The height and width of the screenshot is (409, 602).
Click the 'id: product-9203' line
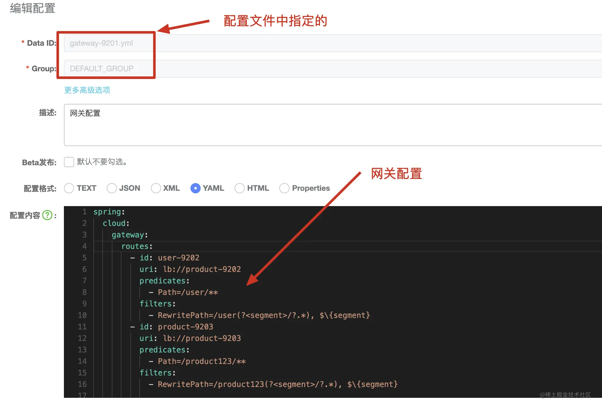pyautogui.click(x=172, y=327)
